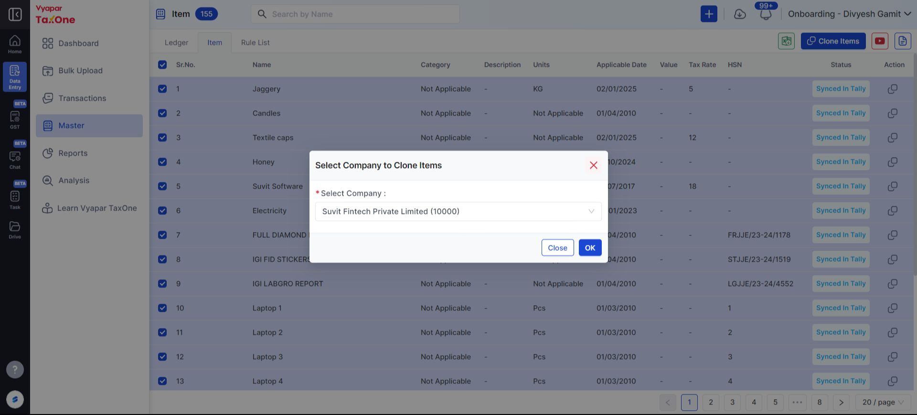Switch to the Rule List tab
Image resolution: width=917 pixels, height=415 pixels.
255,43
